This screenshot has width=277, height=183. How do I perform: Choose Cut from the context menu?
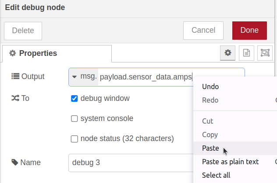(x=235, y=121)
